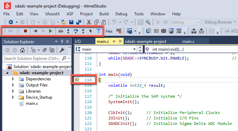Image resolution: width=238 pixels, height=131 pixels.
Task: Open the Debug menu
Action: pos(121,14)
